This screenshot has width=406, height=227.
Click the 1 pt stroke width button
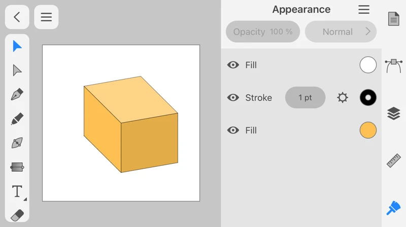coord(305,98)
